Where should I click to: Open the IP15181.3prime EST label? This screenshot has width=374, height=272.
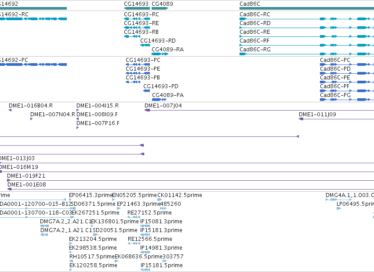tap(161, 231)
